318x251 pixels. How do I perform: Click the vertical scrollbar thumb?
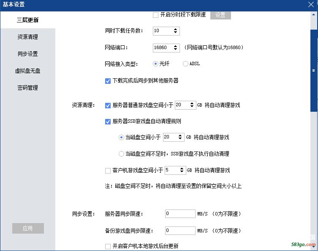point(313,71)
